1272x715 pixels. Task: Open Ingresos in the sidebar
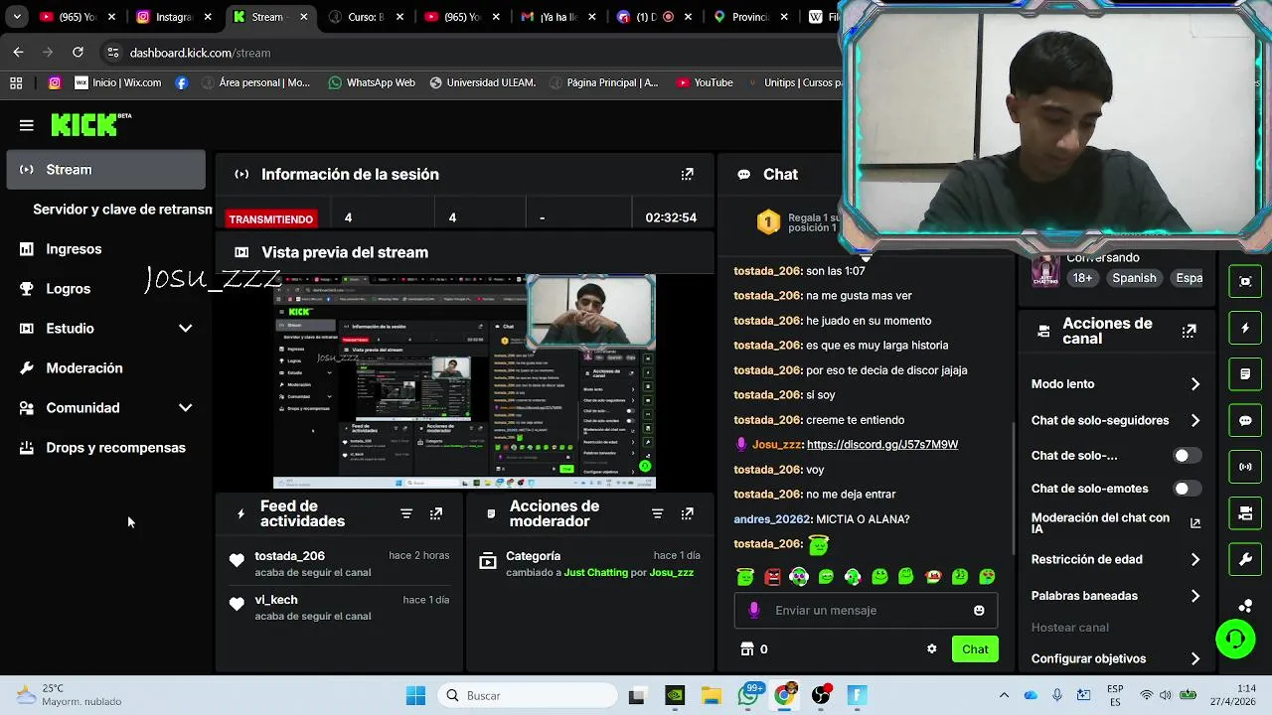tap(105, 249)
